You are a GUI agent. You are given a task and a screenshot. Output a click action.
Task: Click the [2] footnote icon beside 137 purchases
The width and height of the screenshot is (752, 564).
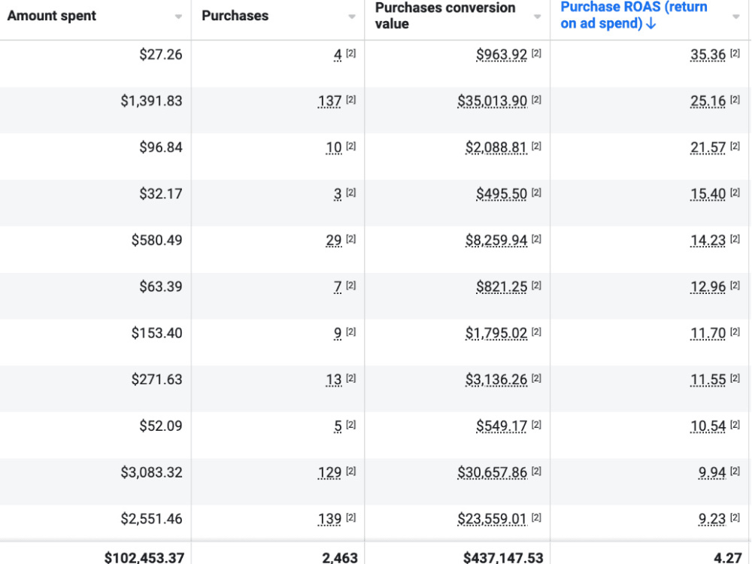click(351, 100)
